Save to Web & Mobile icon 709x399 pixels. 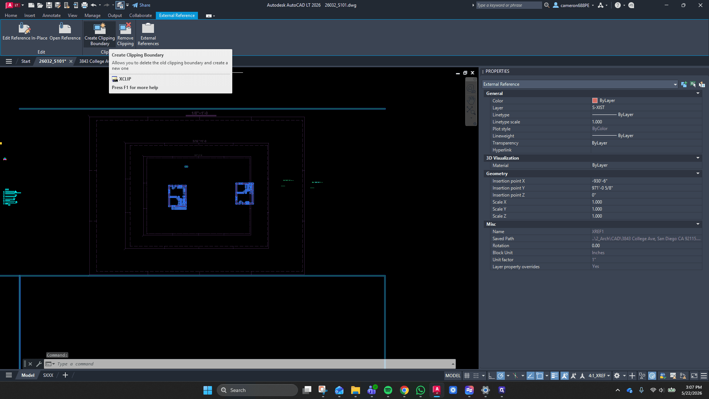point(75,5)
